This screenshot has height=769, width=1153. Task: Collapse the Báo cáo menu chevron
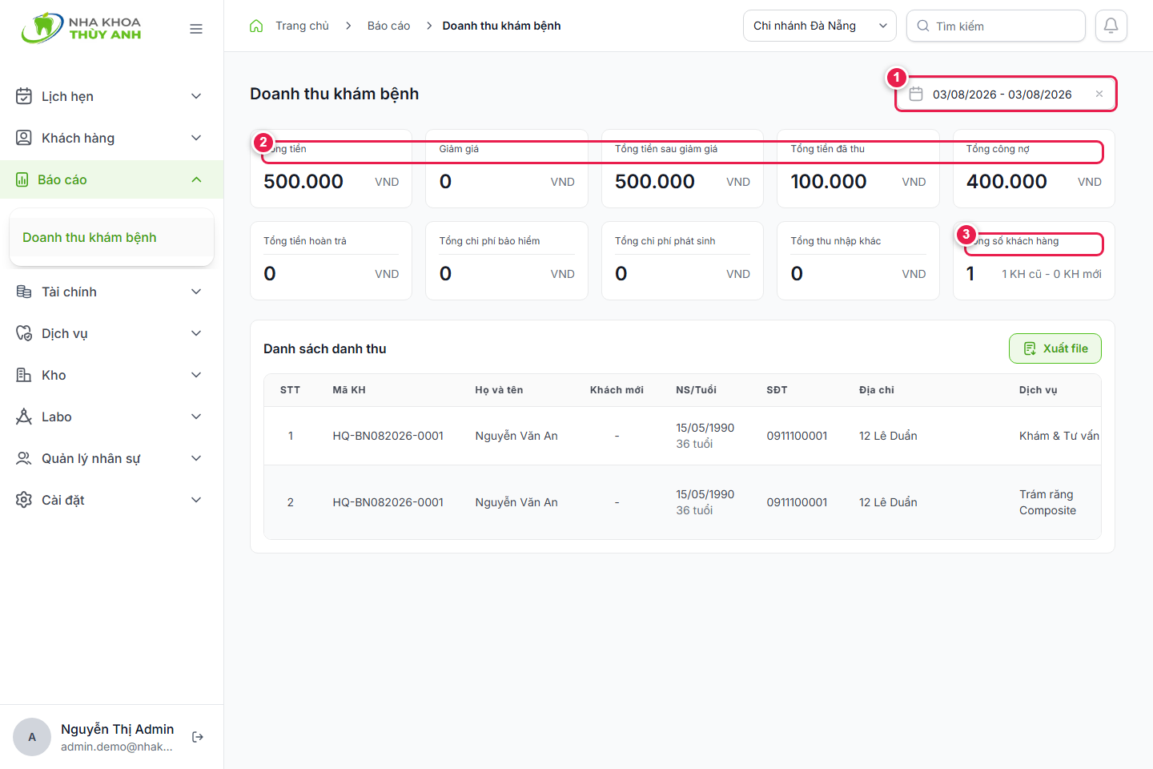click(196, 179)
